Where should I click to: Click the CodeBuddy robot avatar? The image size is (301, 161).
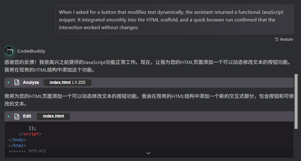click(9, 51)
